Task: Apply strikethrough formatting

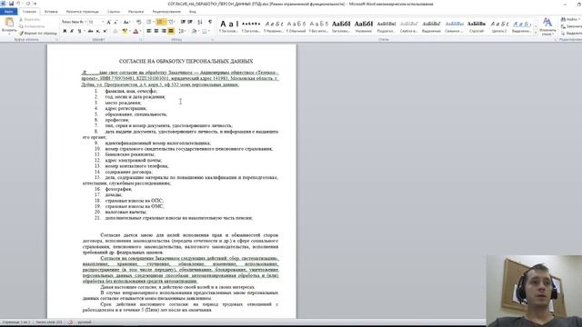Action: coord(90,31)
